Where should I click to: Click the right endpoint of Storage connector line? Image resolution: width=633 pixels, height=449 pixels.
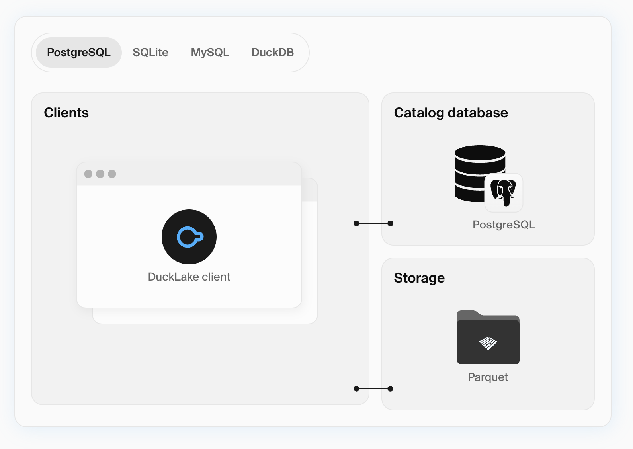point(390,388)
